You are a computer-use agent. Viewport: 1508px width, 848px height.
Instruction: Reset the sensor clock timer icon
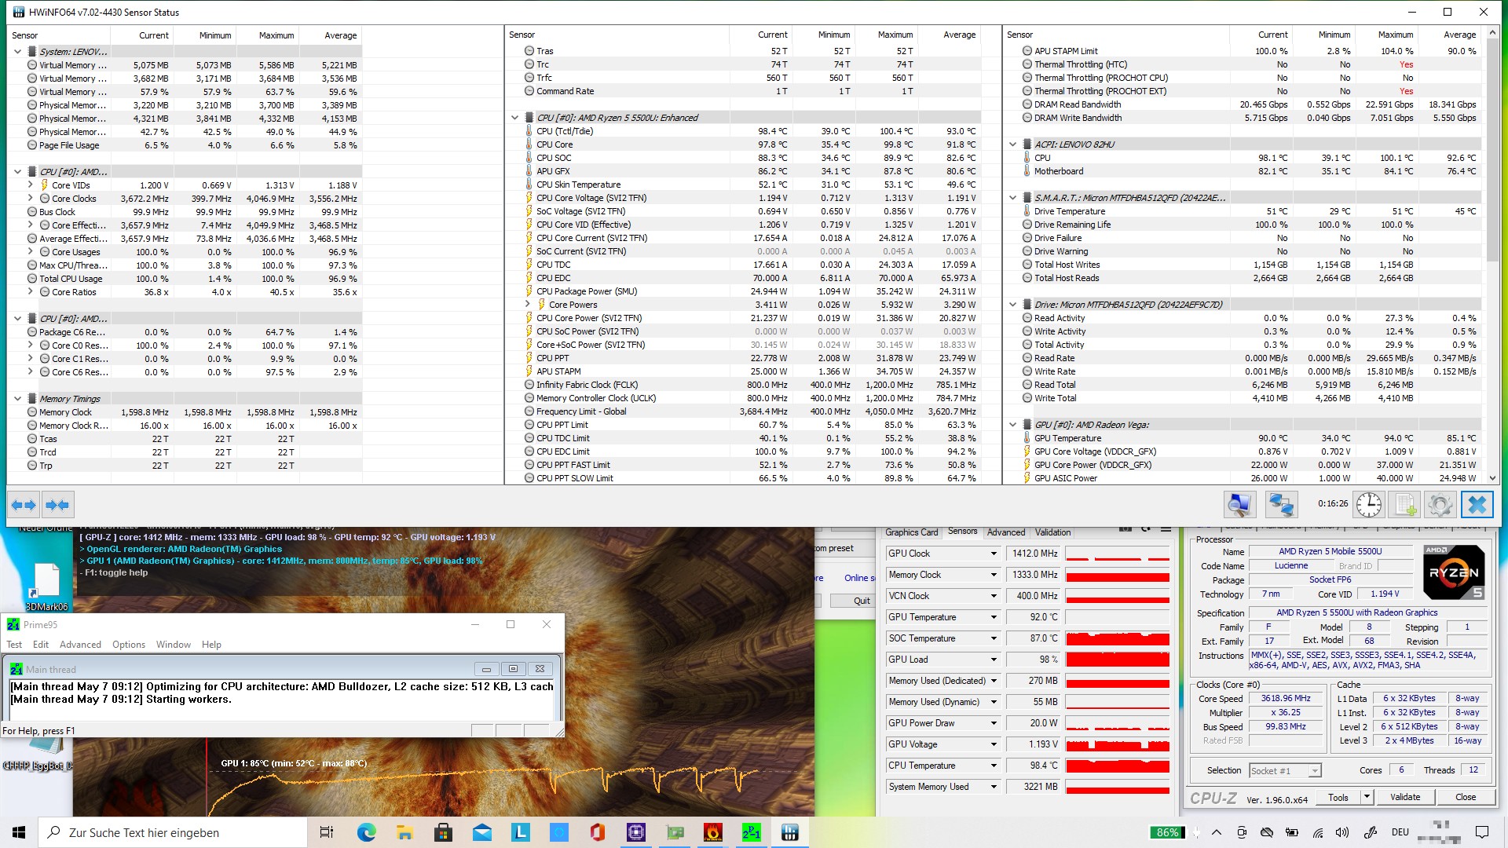[x=1368, y=505]
